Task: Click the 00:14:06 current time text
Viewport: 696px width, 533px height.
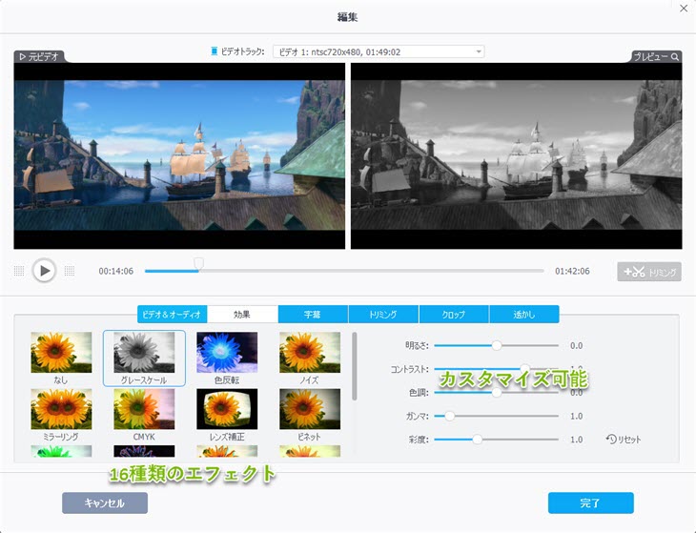Action: click(116, 271)
